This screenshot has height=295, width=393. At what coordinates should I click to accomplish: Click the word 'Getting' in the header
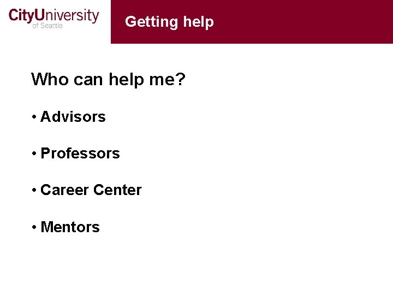click(151, 22)
